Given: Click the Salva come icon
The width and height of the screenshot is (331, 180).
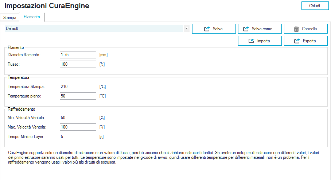Looking at the screenshot, I should click(x=246, y=29).
